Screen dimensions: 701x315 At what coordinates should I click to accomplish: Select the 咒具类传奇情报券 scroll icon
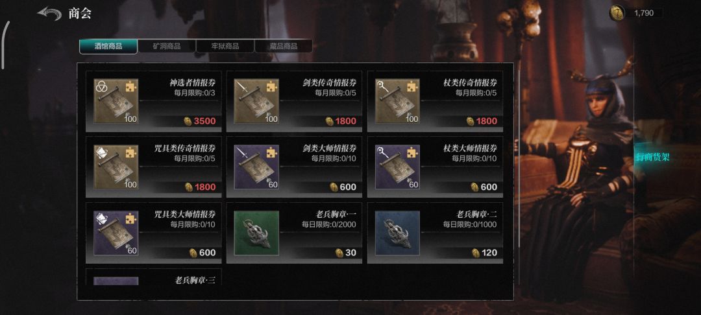[116, 167]
